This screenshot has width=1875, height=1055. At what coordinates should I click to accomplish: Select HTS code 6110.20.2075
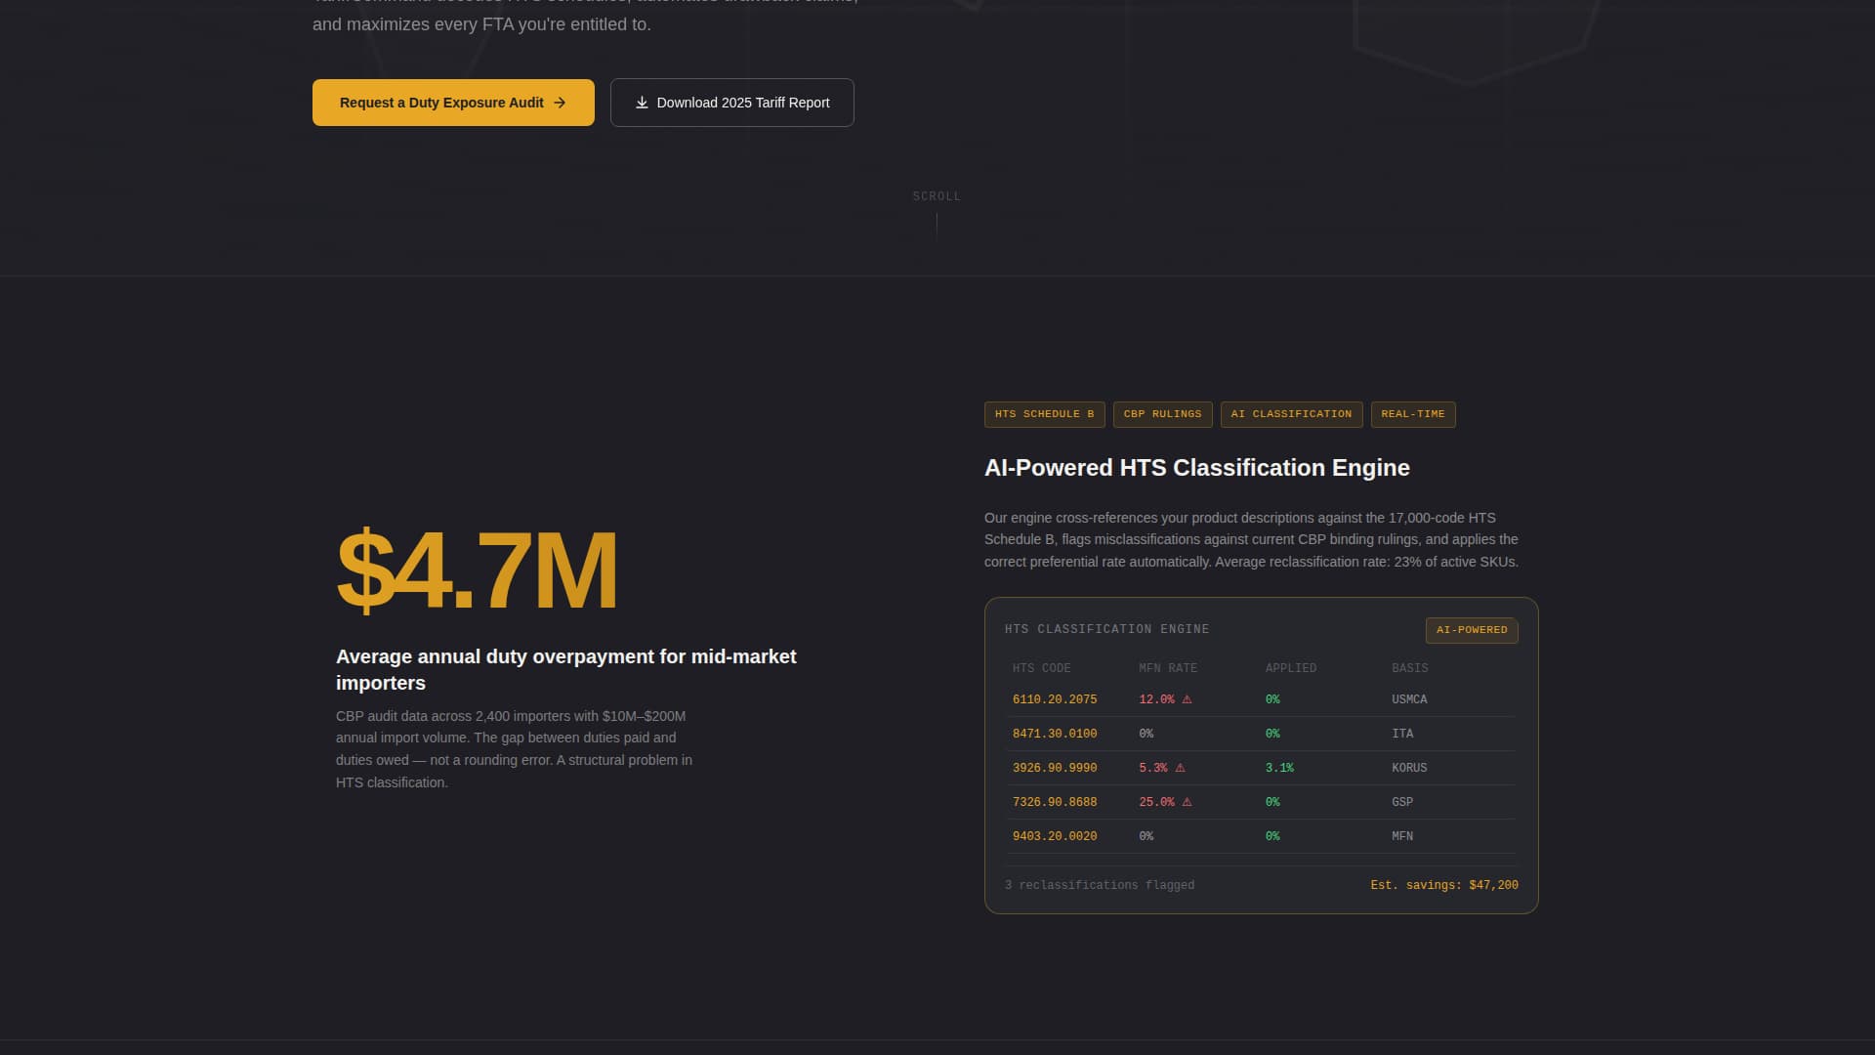[1055, 699]
